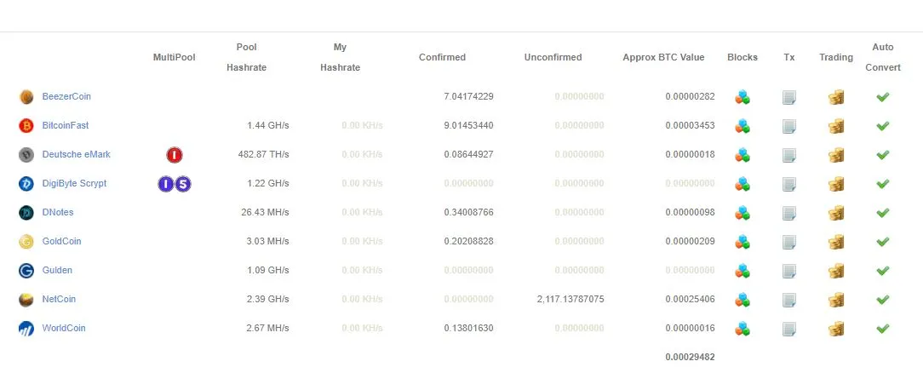Select total BTC value 0.00029482
This screenshot has width=923, height=367.
click(x=690, y=357)
